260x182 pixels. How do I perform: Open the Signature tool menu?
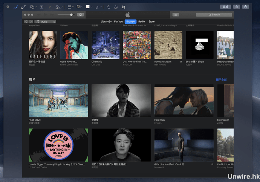(59, 7)
